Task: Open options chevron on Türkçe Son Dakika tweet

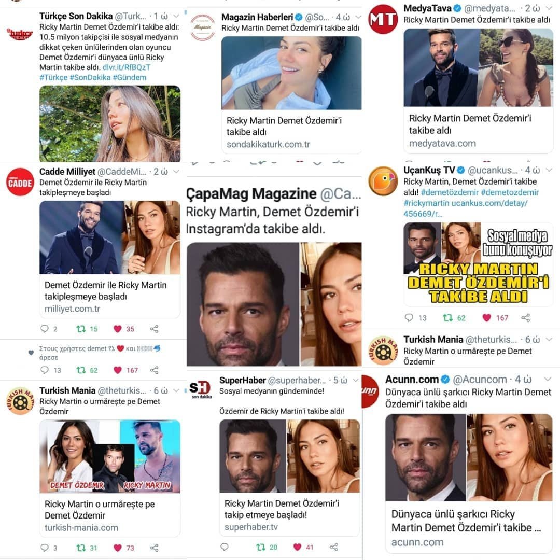Action: (x=176, y=16)
